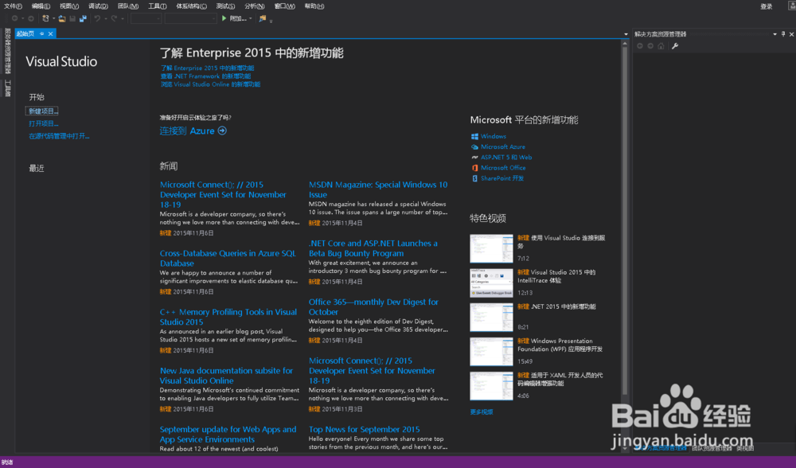
Task: Click the Save All toolbar icon
Action: click(x=84, y=18)
